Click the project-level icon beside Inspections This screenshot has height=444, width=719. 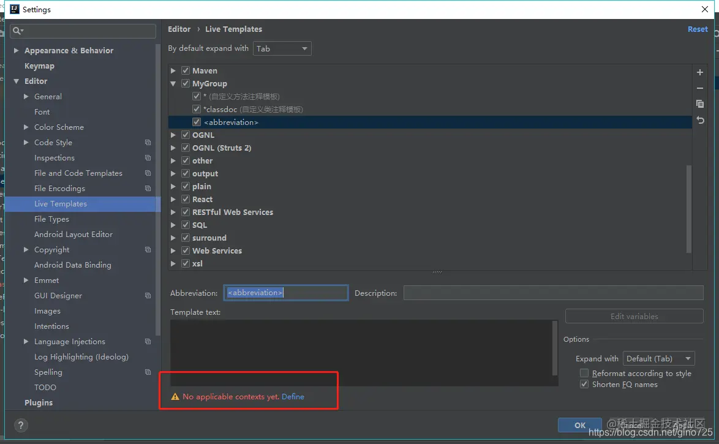pos(148,158)
